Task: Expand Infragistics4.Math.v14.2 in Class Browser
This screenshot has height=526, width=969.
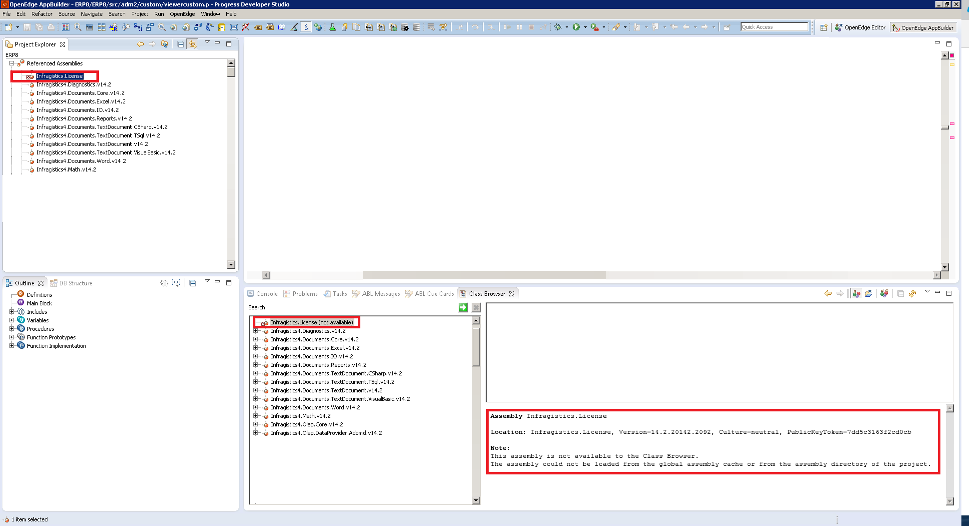Action: click(255, 416)
